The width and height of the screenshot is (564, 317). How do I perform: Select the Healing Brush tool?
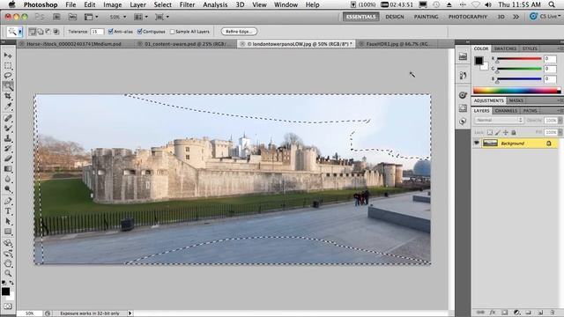click(x=8, y=118)
